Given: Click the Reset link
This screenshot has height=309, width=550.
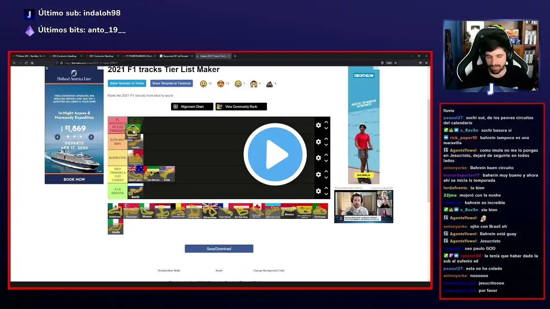Looking at the screenshot, I should pos(219,271).
